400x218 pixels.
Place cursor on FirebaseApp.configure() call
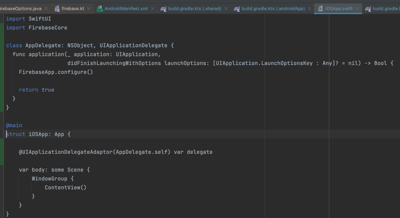[56, 72]
